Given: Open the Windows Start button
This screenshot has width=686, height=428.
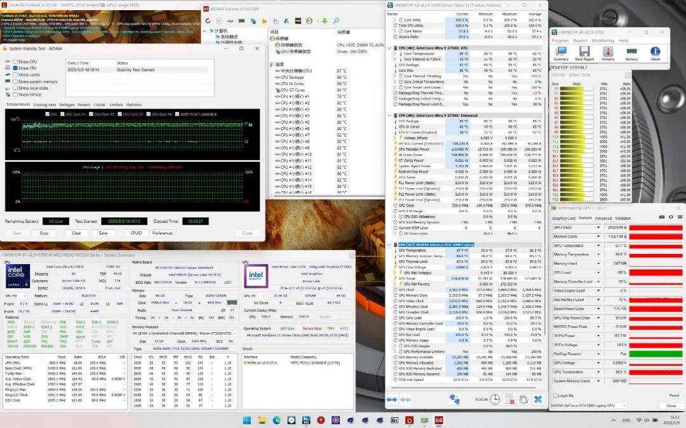Looking at the screenshot, I should click(x=246, y=420).
